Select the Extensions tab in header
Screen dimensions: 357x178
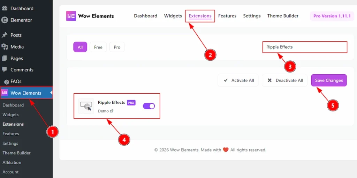[x=200, y=16]
